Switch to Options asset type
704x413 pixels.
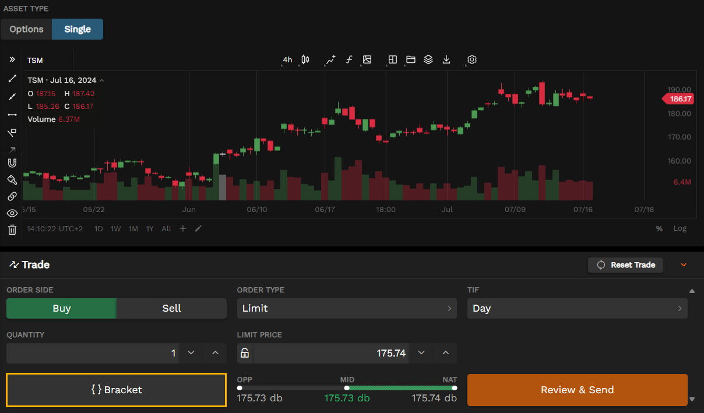tap(26, 29)
